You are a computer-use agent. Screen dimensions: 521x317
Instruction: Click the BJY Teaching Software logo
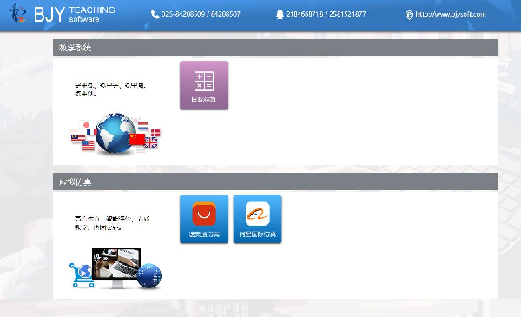coord(62,14)
